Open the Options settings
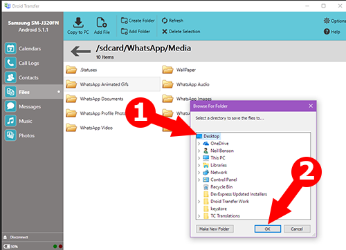This screenshot has height=250, width=346. [334, 21]
